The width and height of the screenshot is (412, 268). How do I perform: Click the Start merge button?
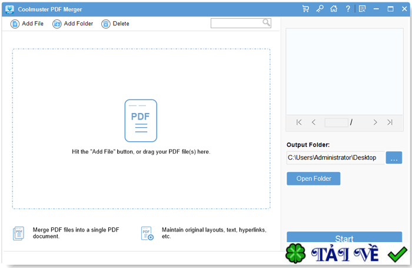click(344, 237)
